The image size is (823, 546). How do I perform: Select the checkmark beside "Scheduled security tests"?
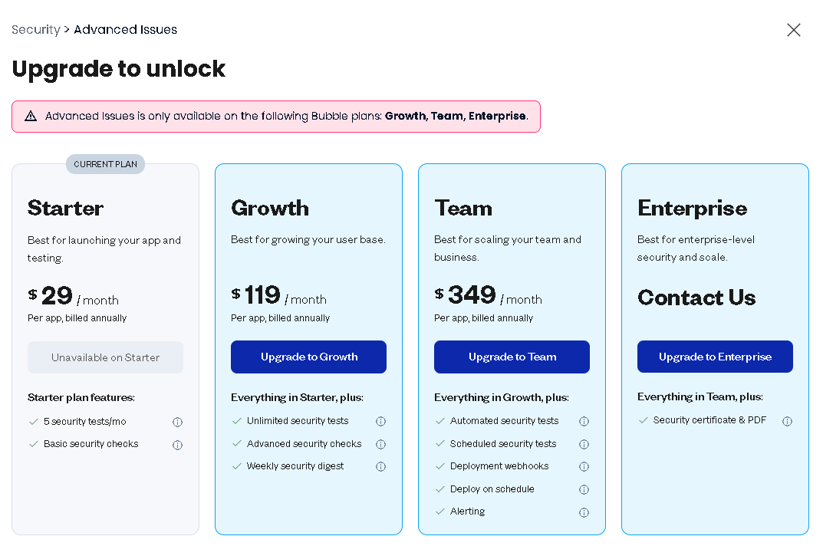tap(440, 443)
